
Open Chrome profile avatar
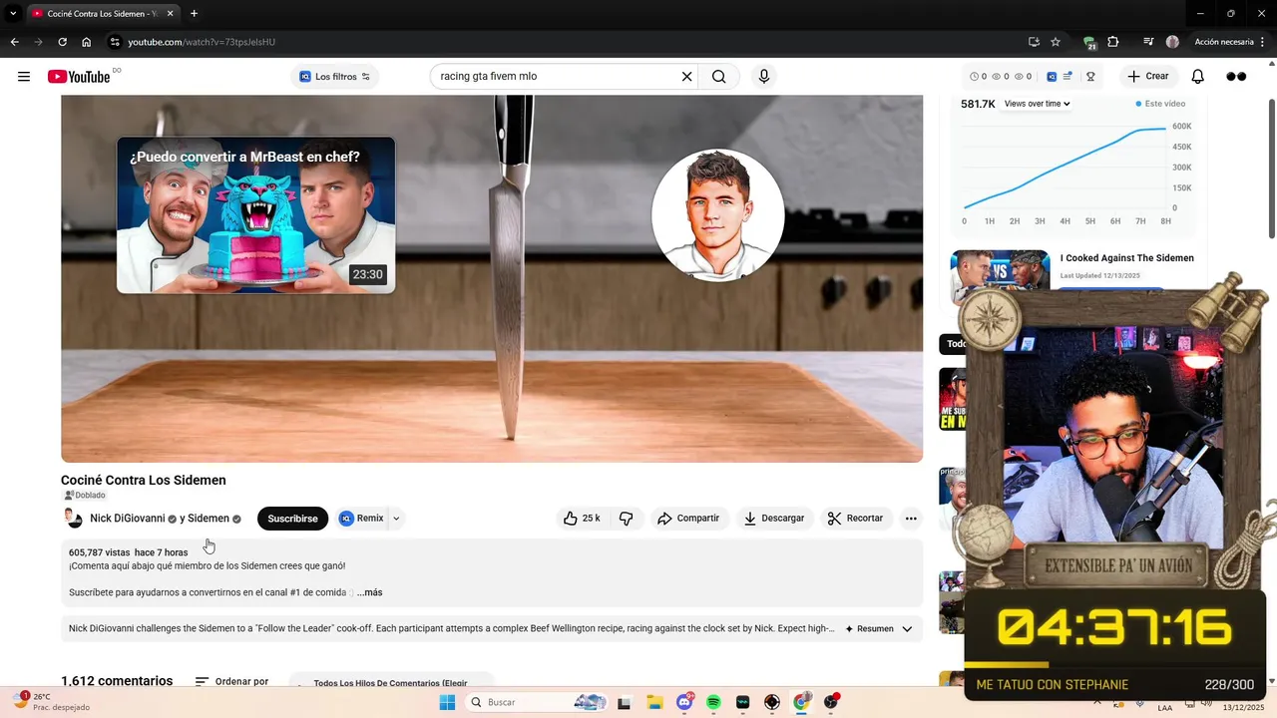click(x=1172, y=42)
